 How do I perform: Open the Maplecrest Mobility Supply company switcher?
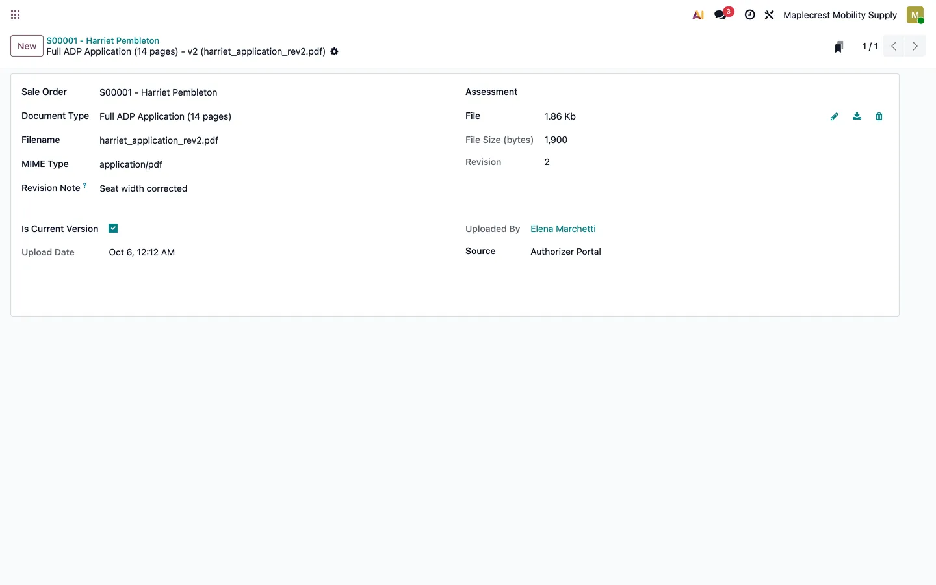pos(840,15)
